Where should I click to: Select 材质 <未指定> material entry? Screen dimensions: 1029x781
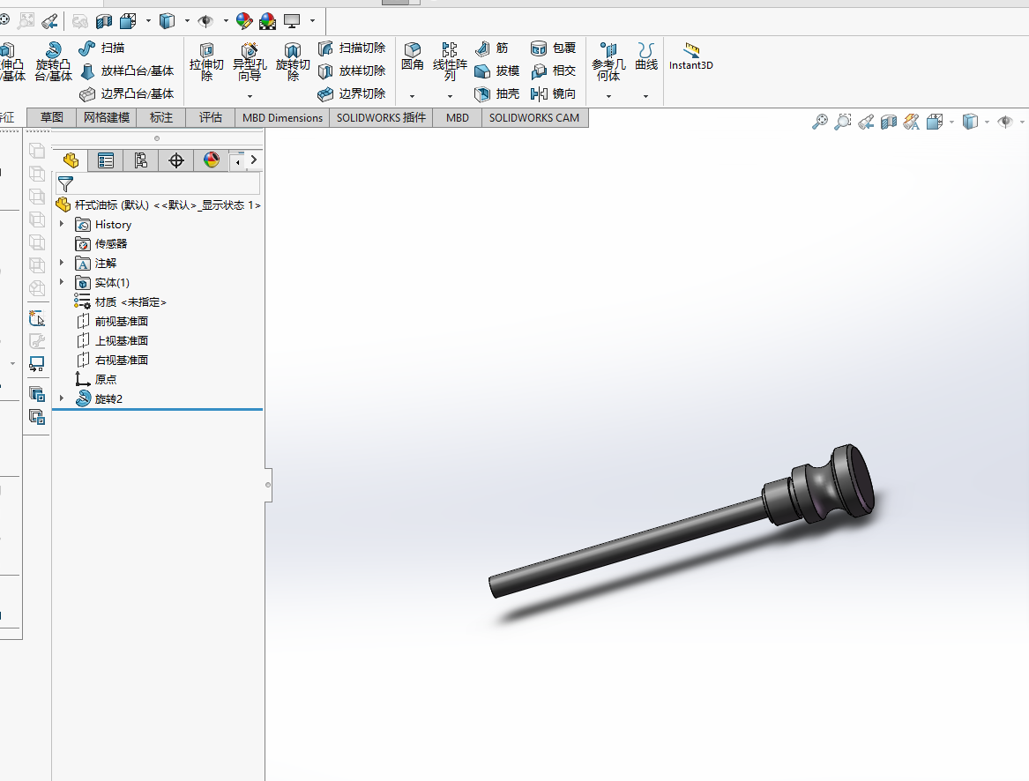click(x=120, y=301)
